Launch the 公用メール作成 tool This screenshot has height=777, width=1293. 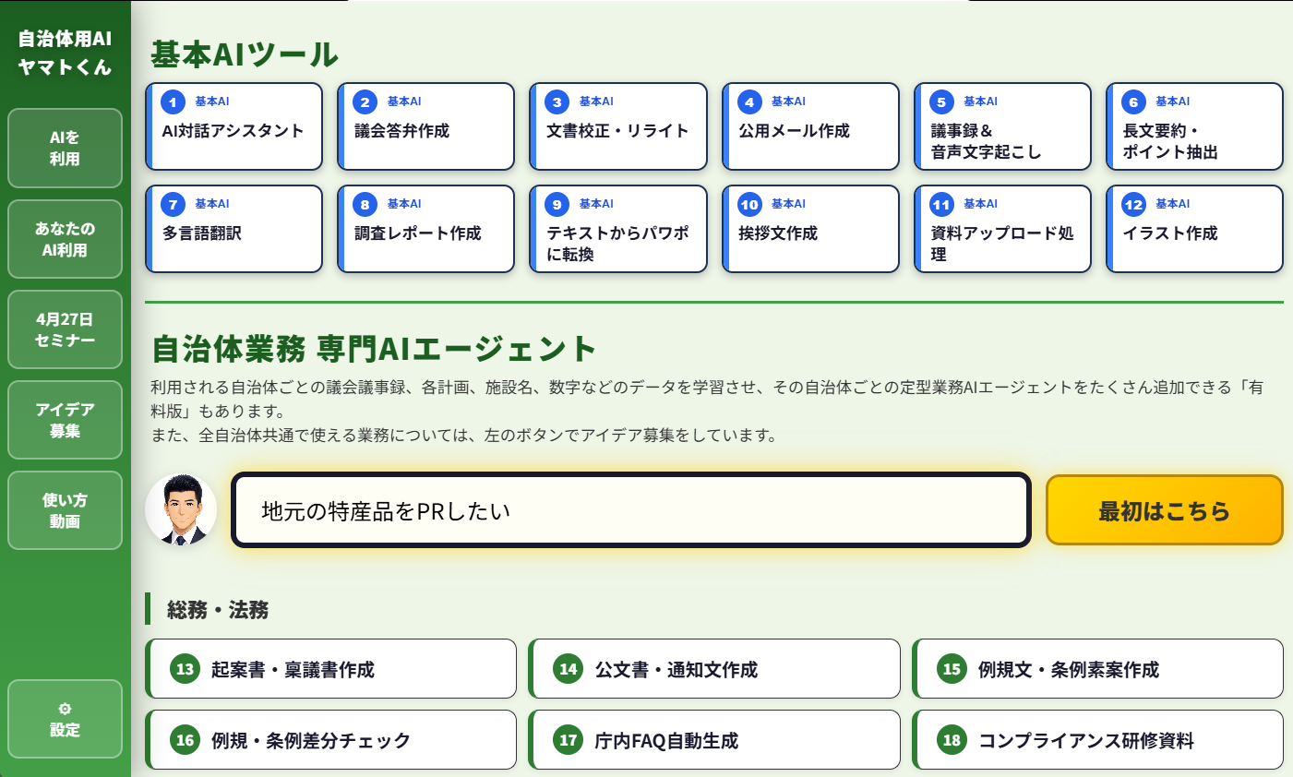tap(809, 127)
